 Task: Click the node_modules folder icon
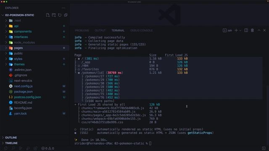11,42
